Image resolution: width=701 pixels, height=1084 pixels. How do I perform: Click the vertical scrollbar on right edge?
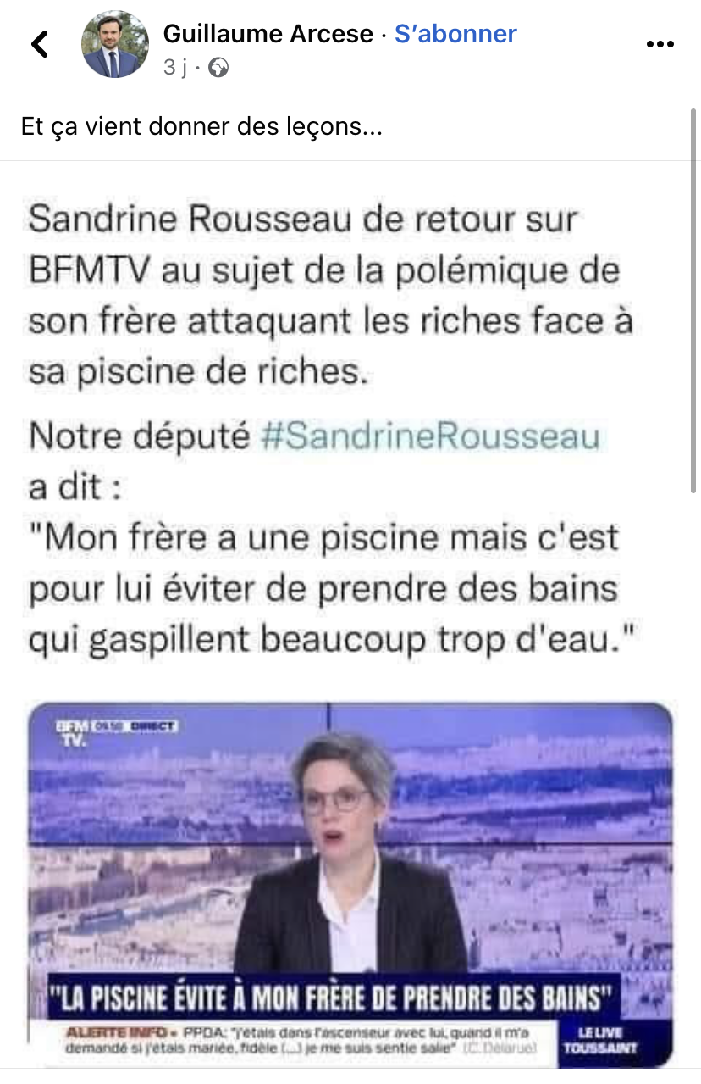694,322
